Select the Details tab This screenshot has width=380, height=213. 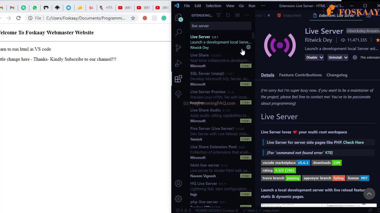[267, 75]
